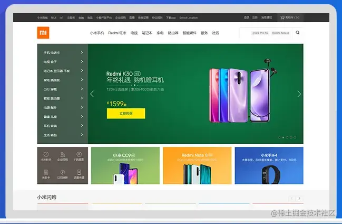342x224 pixels.
Task: Click 云服务 in top bar
Action: coord(71,18)
